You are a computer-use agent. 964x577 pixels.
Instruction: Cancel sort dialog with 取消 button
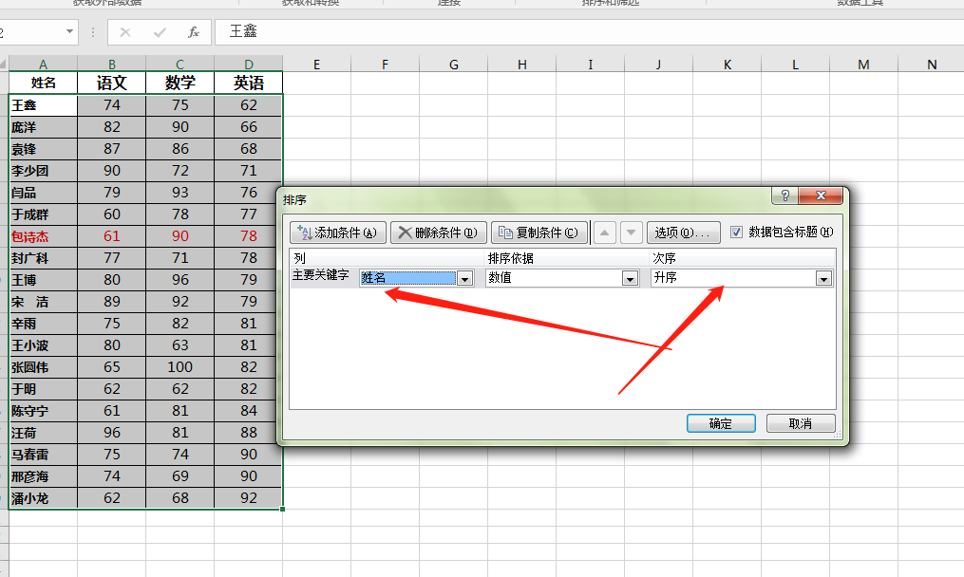click(801, 423)
